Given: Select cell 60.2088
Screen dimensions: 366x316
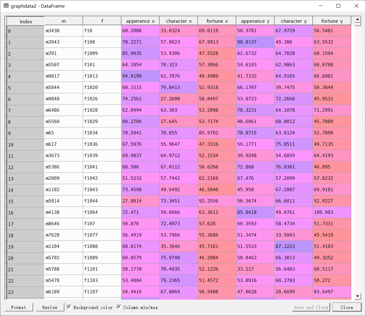Looking at the screenshot, I should point(140,31).
